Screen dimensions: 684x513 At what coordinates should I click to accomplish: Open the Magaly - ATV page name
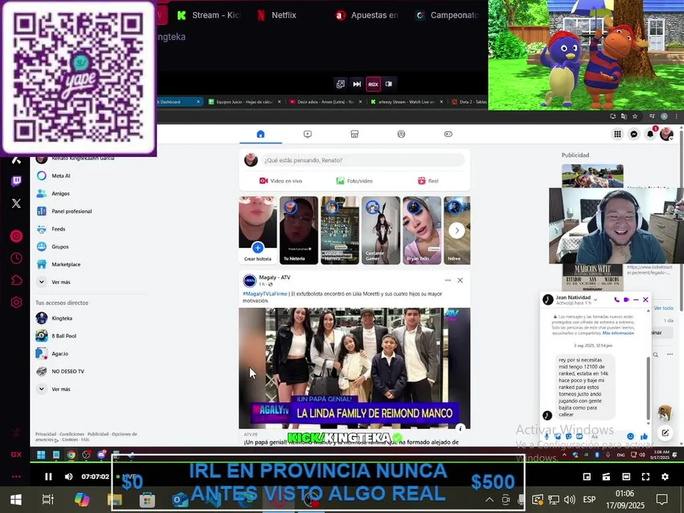pyautogui.click(x=274, y=277)
